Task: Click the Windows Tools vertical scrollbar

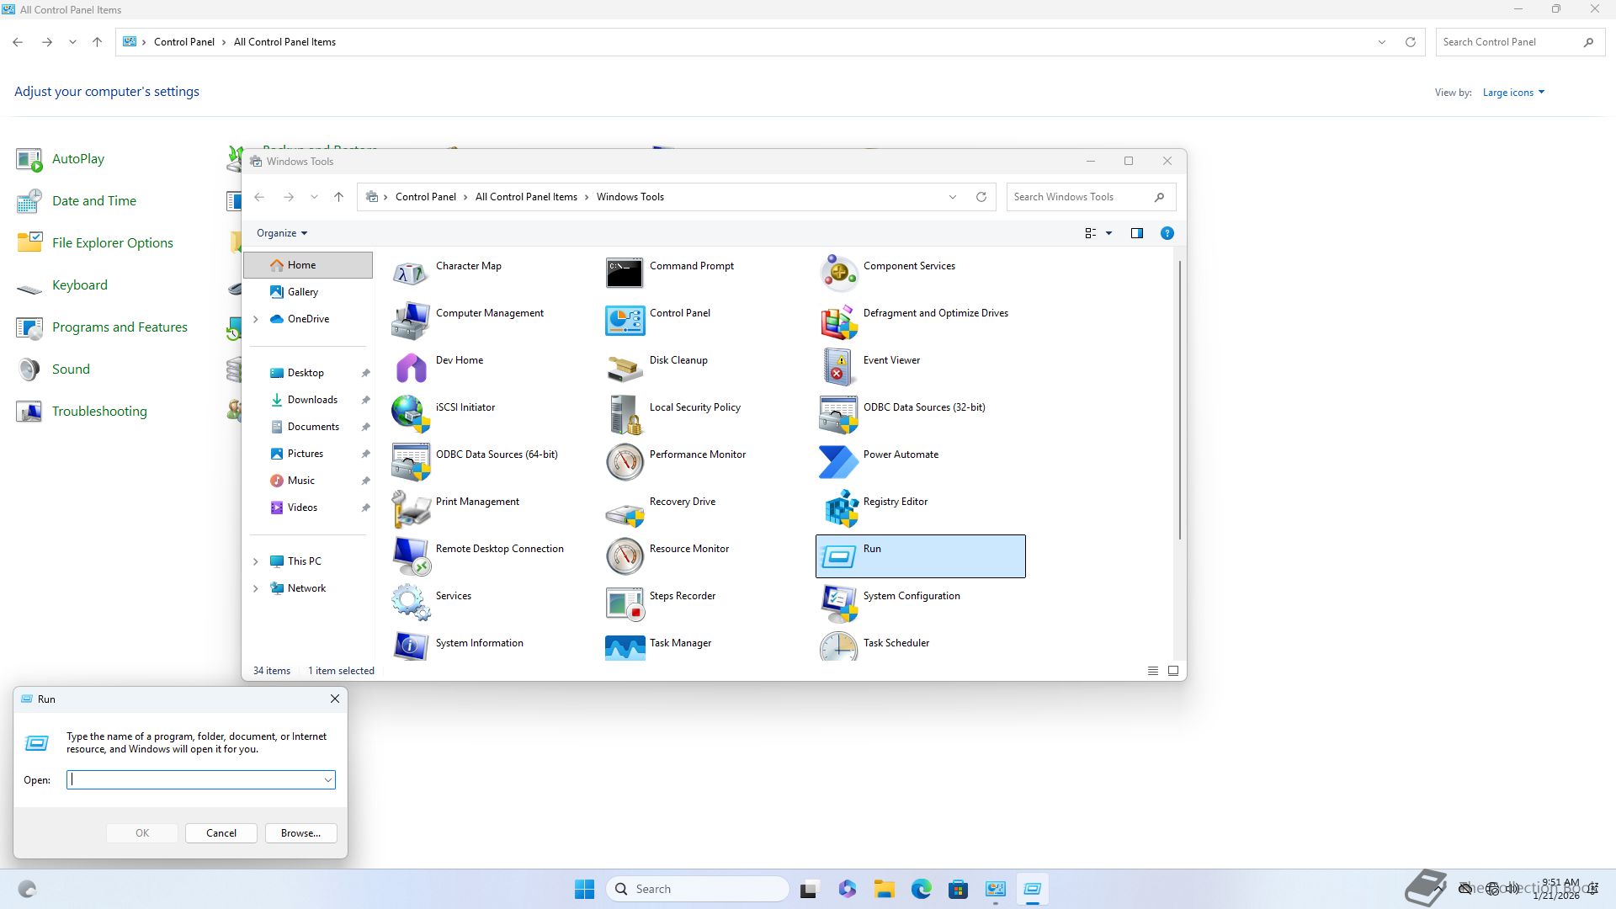Action: pos(1179,400)
